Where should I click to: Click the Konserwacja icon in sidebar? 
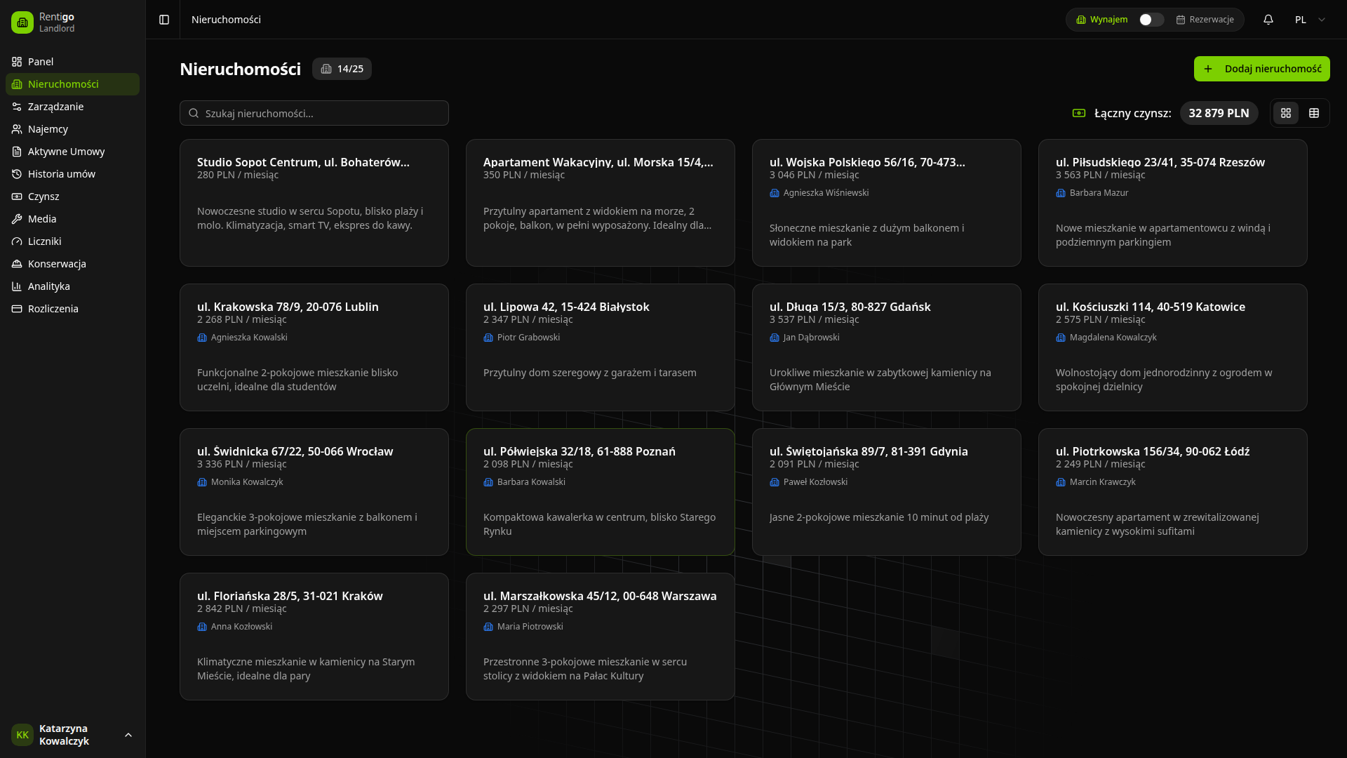(x=17, y=264)
